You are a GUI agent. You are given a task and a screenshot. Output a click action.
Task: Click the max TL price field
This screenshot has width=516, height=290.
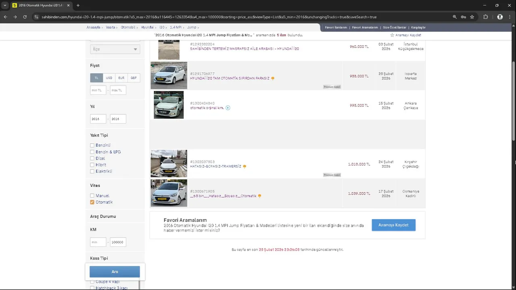point(118,90)
